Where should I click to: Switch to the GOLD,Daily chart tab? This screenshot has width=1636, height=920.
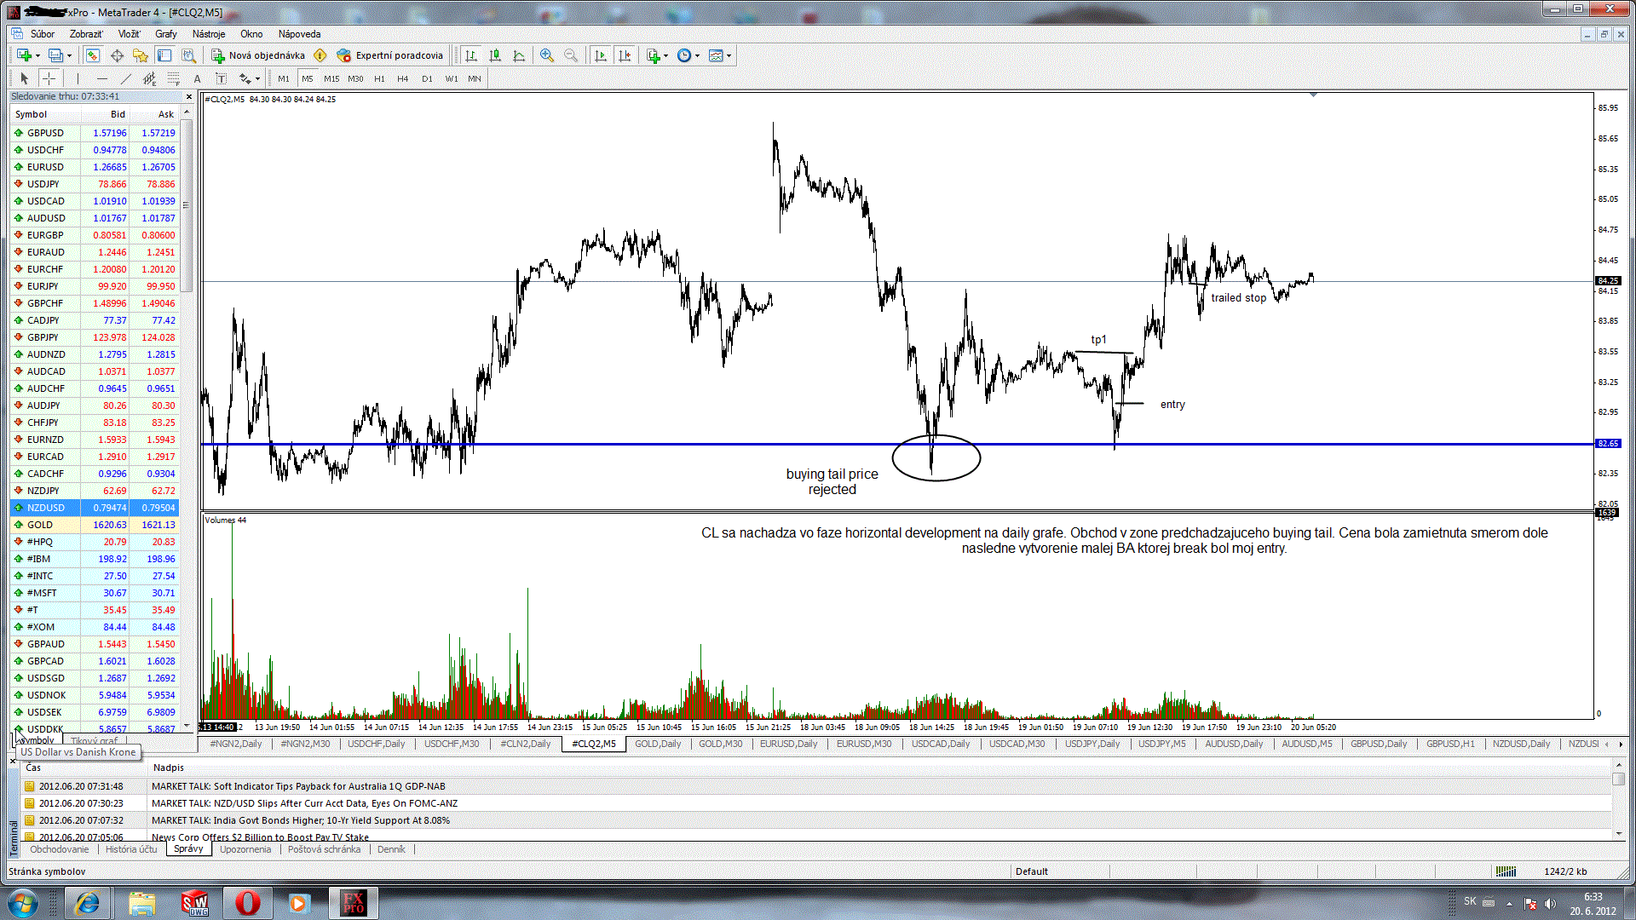pos(657,744)
